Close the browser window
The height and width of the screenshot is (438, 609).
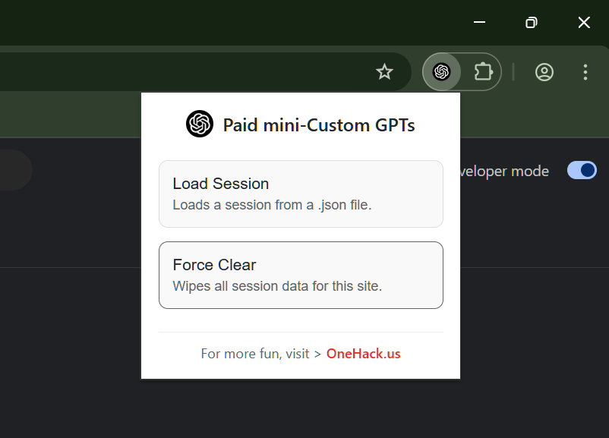click(x=584, y=22)
